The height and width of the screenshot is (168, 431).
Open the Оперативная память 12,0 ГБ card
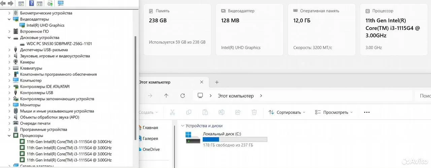[322, 30]
